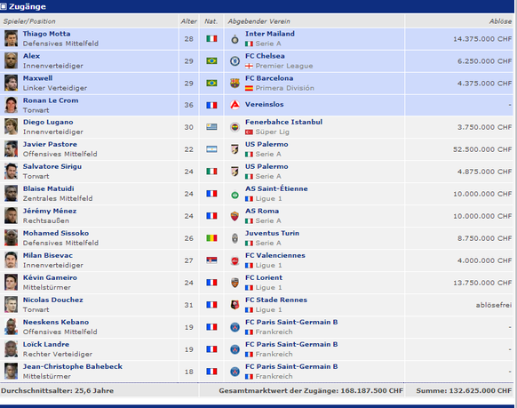Viewport: 517px width, 408px height.
Task: Open the Nicolas Douchez player link
Action: pos(52,300)
